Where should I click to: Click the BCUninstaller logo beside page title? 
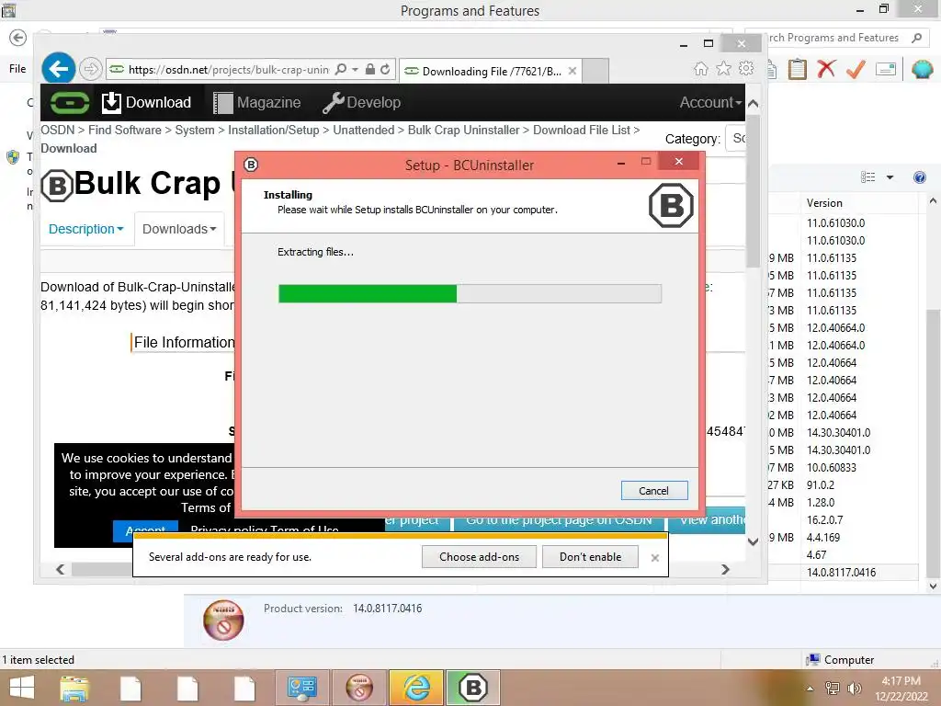click(57, 186)
